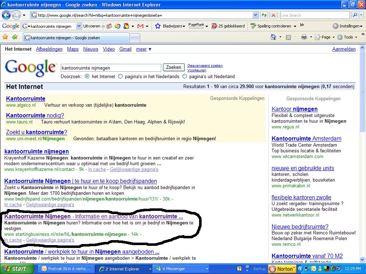Expand the address bar URL dropdown
The image size is (366, 274).
[x=255, y=15]
